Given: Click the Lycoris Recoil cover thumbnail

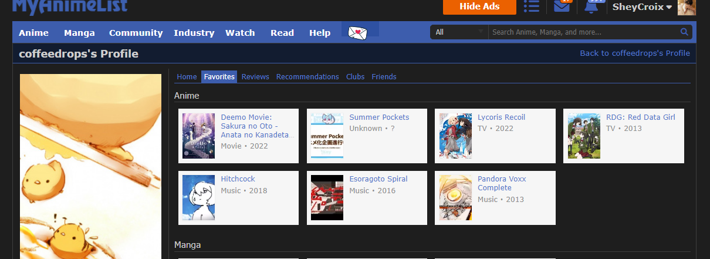Looking at the screenshot, I should (455, 136).
